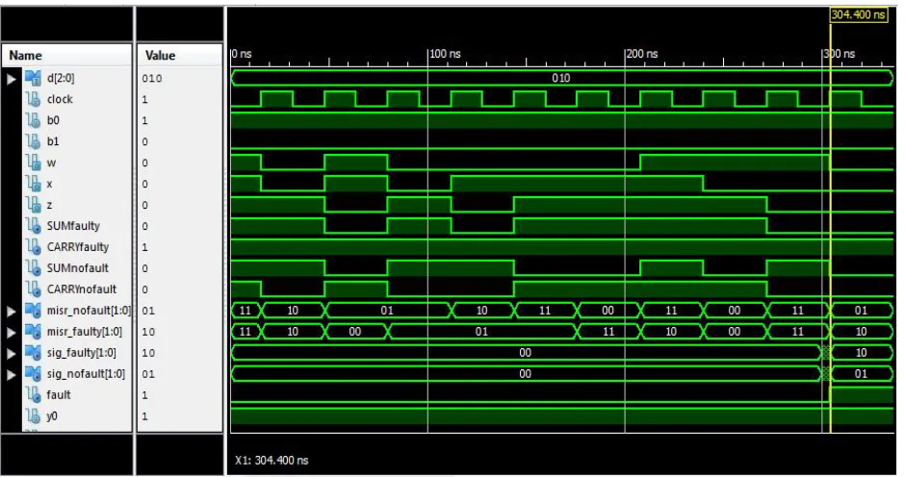The height and width of the screenshot is (477, 905).
Task: Click value 1 of fault
Action: click(x=144, y=395)
